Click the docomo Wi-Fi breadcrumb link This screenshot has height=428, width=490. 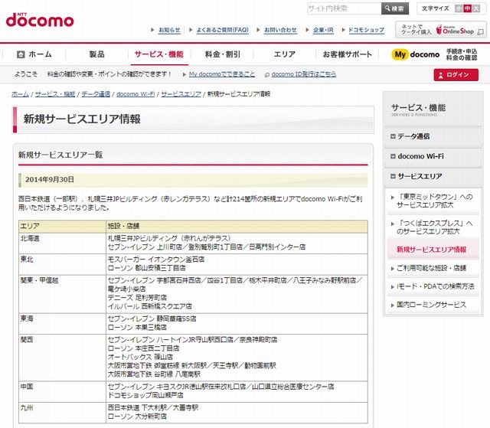point(136,94)
